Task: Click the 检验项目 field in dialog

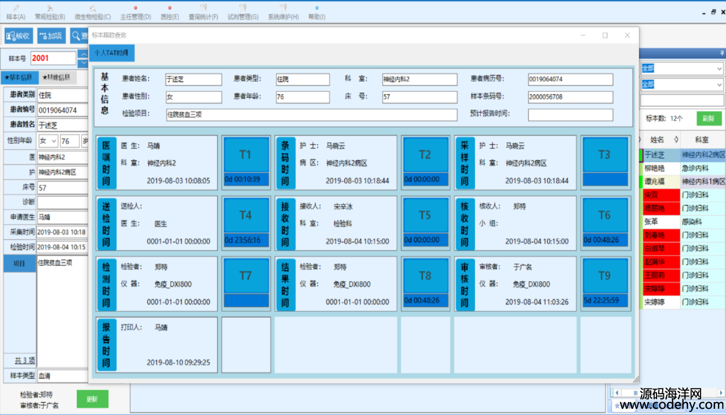Action: pos(312,115)
